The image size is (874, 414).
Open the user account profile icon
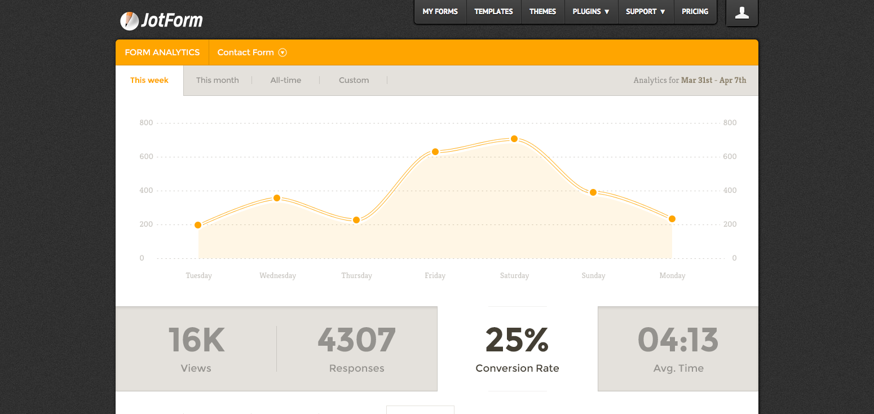(x=742, y=13)
